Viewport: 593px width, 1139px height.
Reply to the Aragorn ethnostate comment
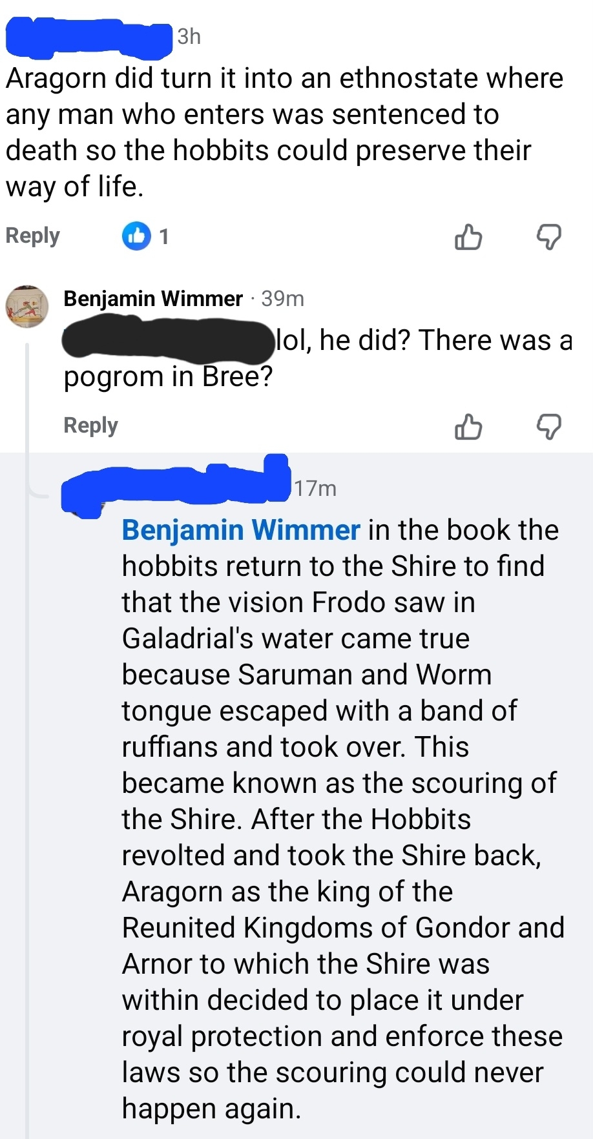(32, 236)
